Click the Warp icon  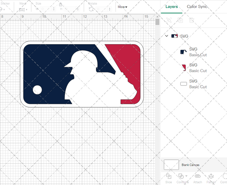point(22,9)
